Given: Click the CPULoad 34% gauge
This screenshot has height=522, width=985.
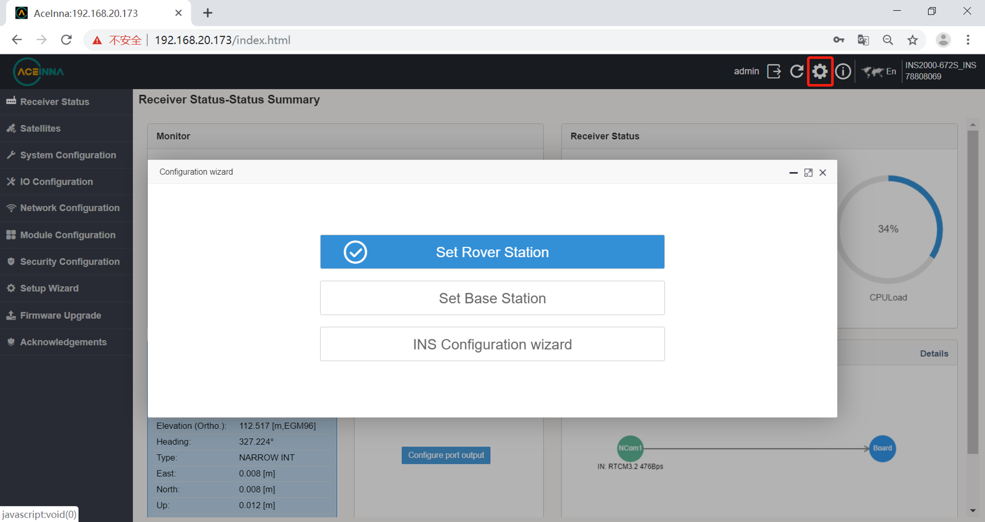Looking at the screenshot, I should (888, 230).
